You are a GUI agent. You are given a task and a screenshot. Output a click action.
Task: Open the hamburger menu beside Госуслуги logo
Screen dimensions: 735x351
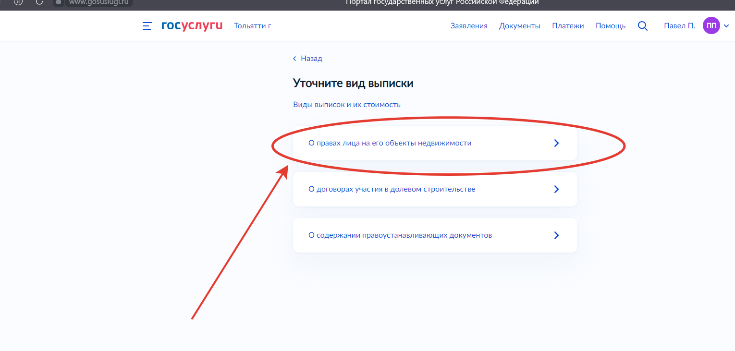(147, 26)
